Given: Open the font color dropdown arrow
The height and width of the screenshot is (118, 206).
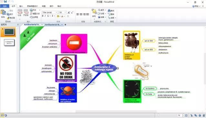Looking at the screenshot, I should point(64,16).
